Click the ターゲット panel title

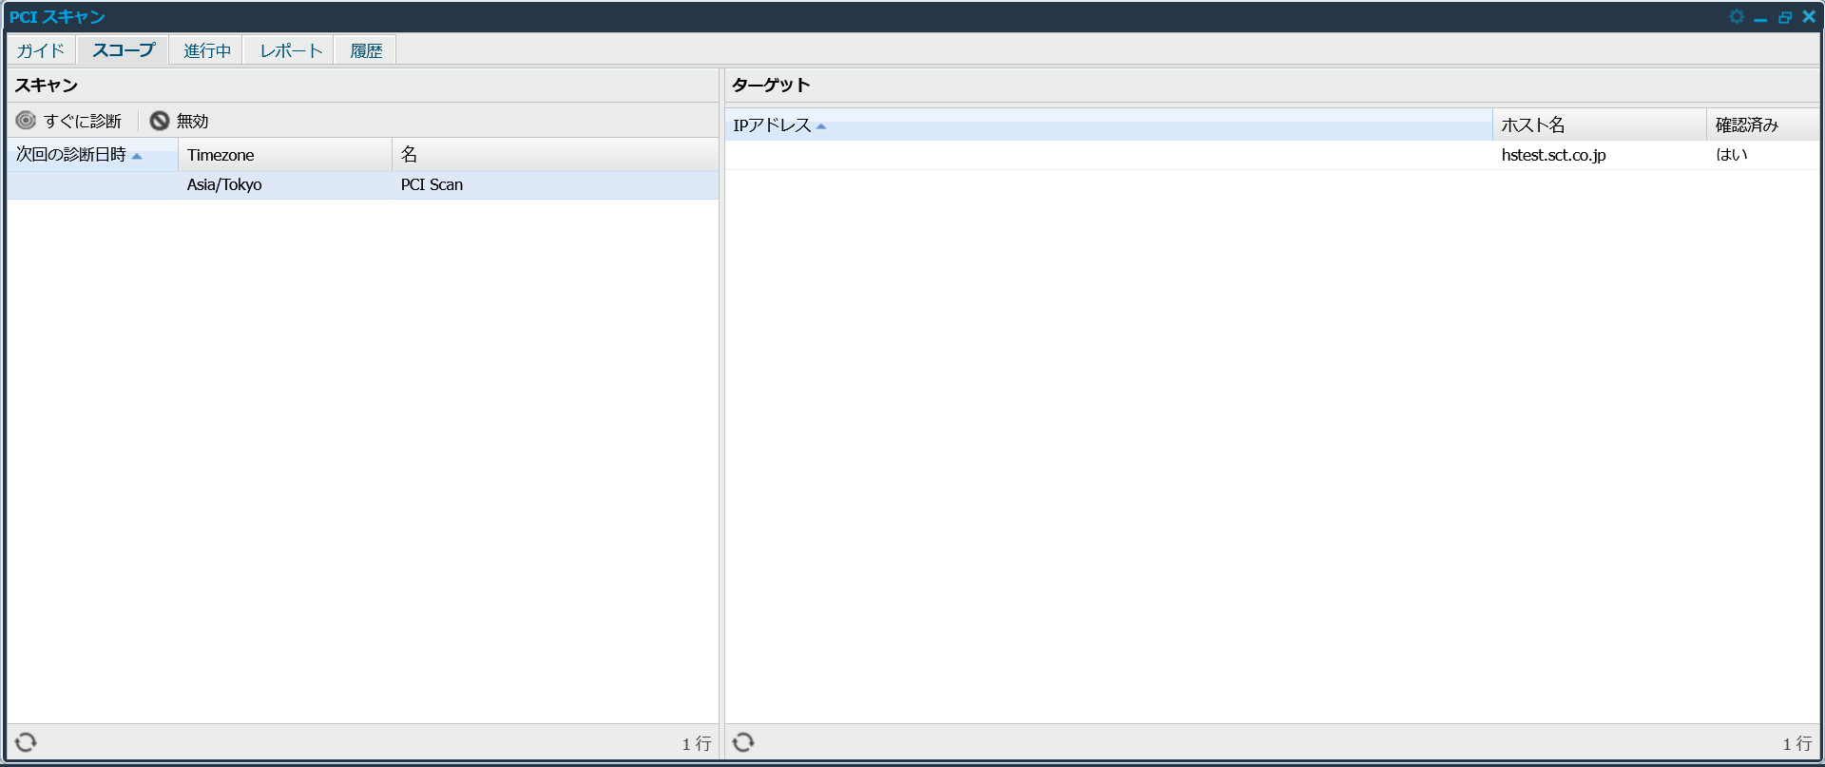pos(771,86)
